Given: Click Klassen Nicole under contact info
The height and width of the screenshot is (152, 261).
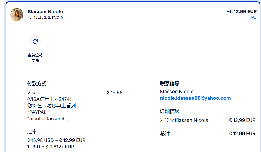Looking at the screenshot, I should 177,92.
